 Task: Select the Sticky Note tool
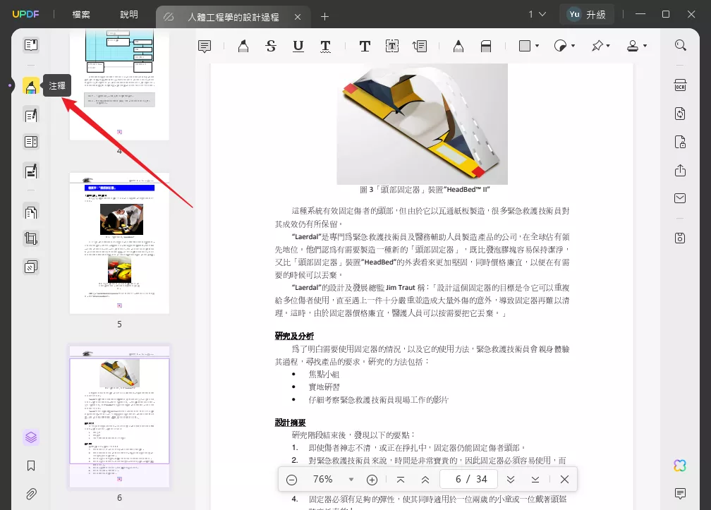pyautogui.click(x=205, y=47)
